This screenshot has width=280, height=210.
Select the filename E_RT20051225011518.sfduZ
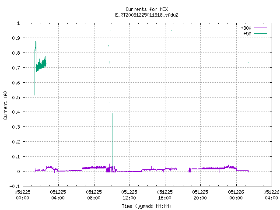(x=147, y=15)
